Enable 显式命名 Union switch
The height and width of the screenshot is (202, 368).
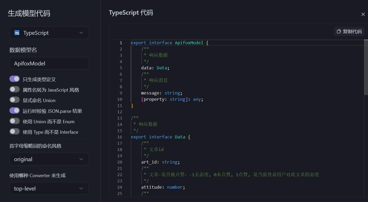(15, 100)
